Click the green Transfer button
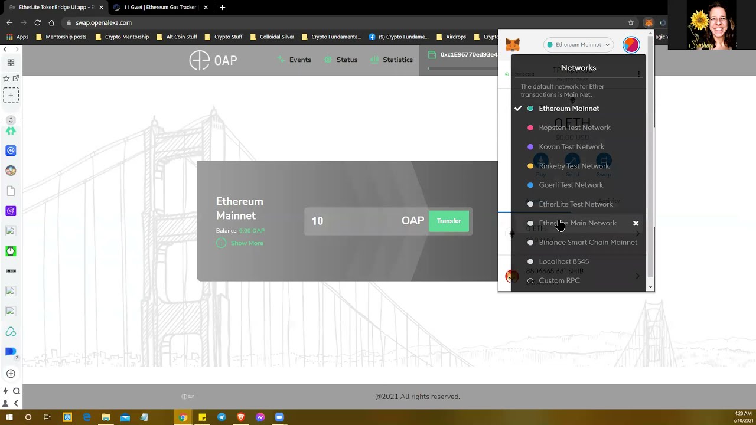756x425 pixels. coord(449,221)
